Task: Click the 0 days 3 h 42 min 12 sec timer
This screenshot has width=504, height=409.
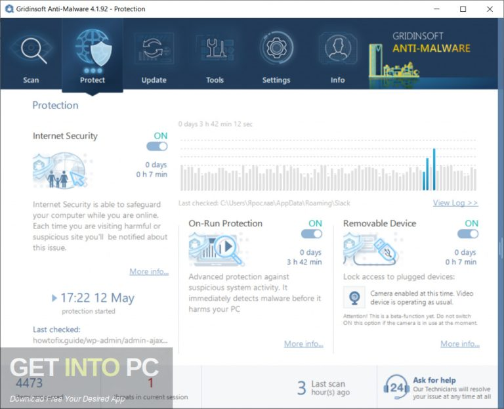Action: [215, 124]
